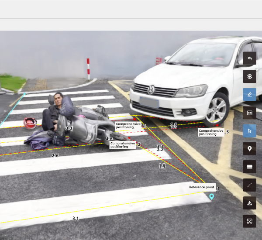
Task: Click the warning triangle icon
Action: (x=249, y=203)
